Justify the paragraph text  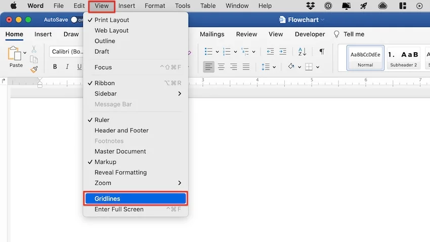(246, 67)
